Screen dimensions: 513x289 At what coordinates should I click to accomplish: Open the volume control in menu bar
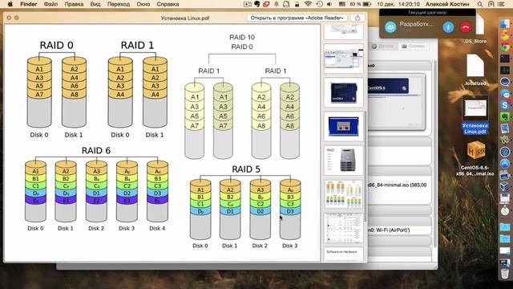click(329, 4)
